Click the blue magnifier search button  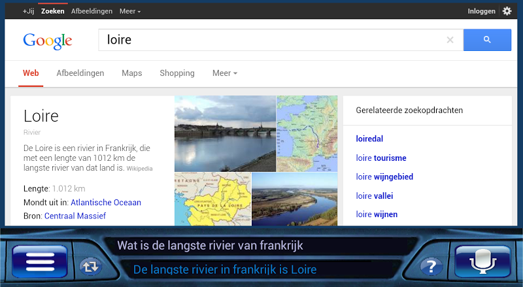click(x=487, y=40)
